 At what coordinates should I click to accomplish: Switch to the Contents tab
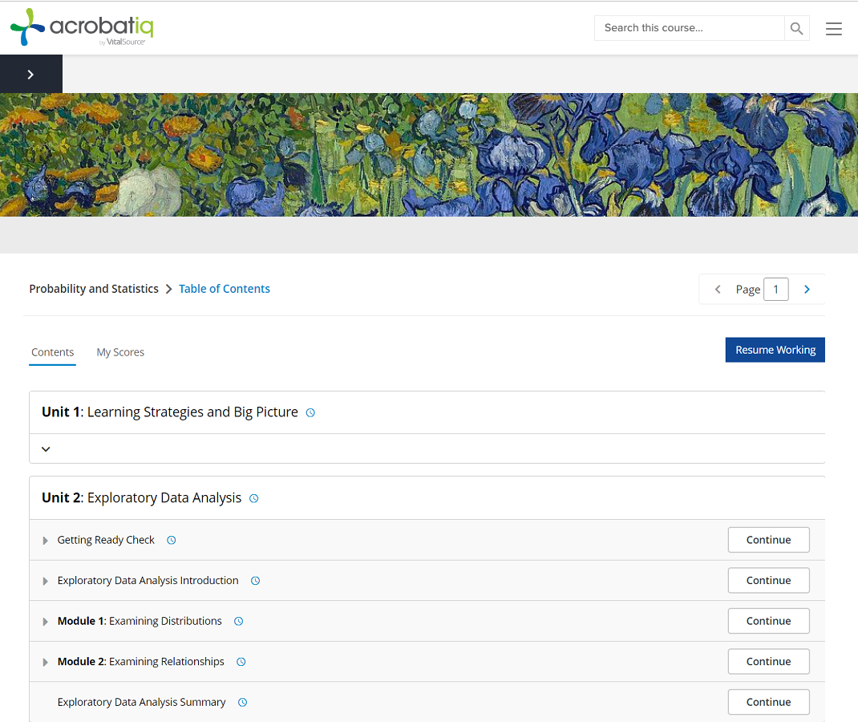53,352
